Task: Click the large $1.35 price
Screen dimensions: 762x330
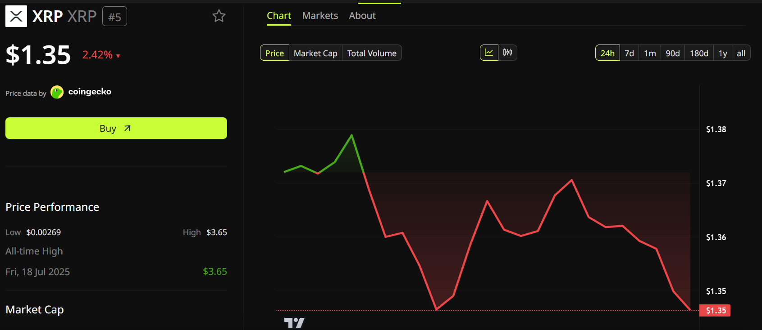Action: click(x=38, y=55)
